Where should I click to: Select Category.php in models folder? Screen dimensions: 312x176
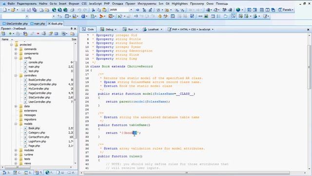(x=37, y=132)
